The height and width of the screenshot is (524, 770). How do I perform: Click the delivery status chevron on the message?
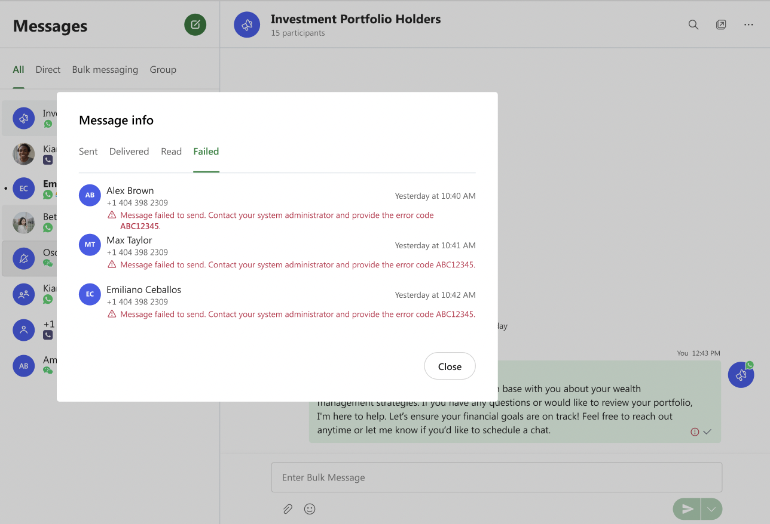[x=707, y=431]
